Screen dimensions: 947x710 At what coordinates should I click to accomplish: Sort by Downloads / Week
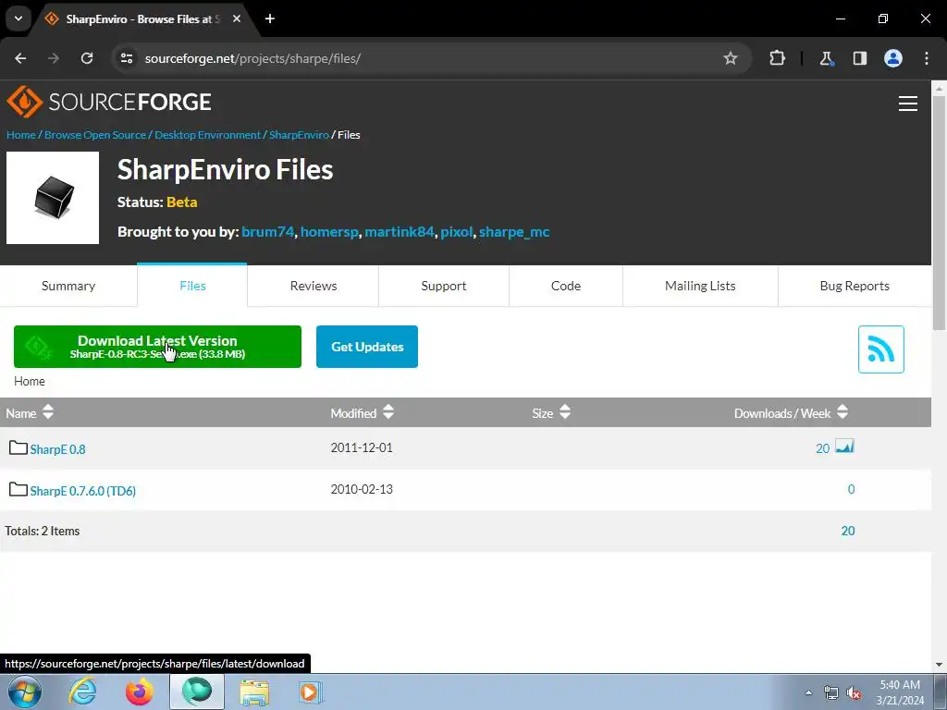point(792,413)
